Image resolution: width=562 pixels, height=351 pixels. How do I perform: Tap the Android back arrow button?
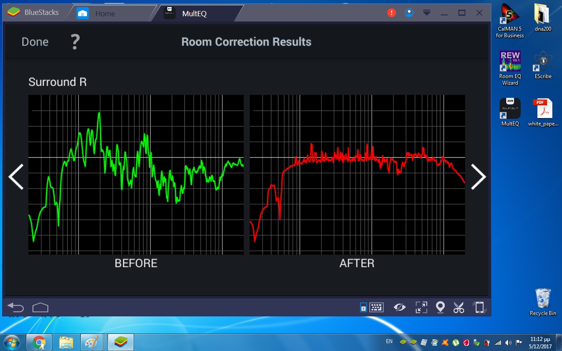tap(16, 308)
